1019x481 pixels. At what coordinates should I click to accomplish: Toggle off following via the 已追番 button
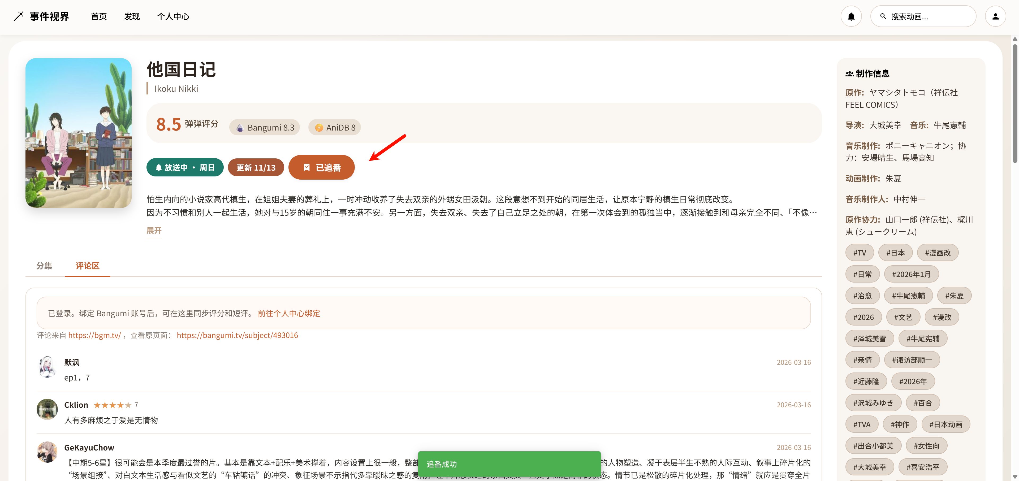(321, 167)
